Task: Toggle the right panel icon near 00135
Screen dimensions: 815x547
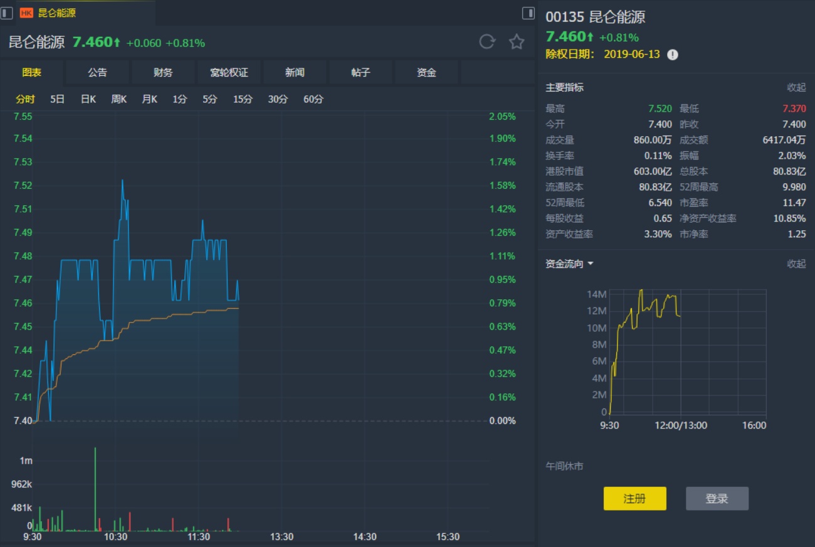Action: pos(528,13)
